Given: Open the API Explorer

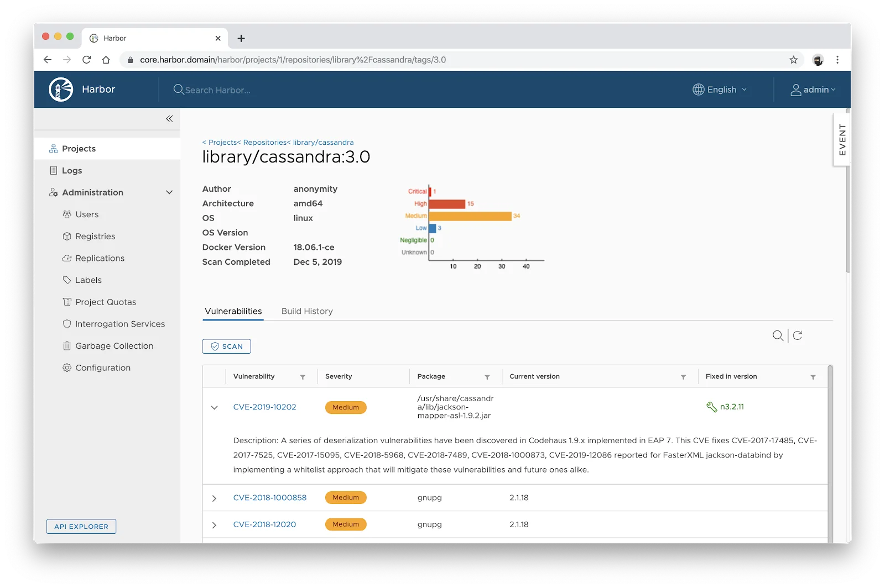Looking at the screenshot, I should 81,526.
